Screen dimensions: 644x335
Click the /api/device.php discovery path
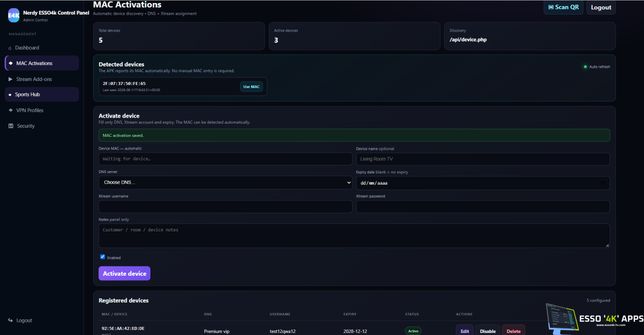(468, 40)
